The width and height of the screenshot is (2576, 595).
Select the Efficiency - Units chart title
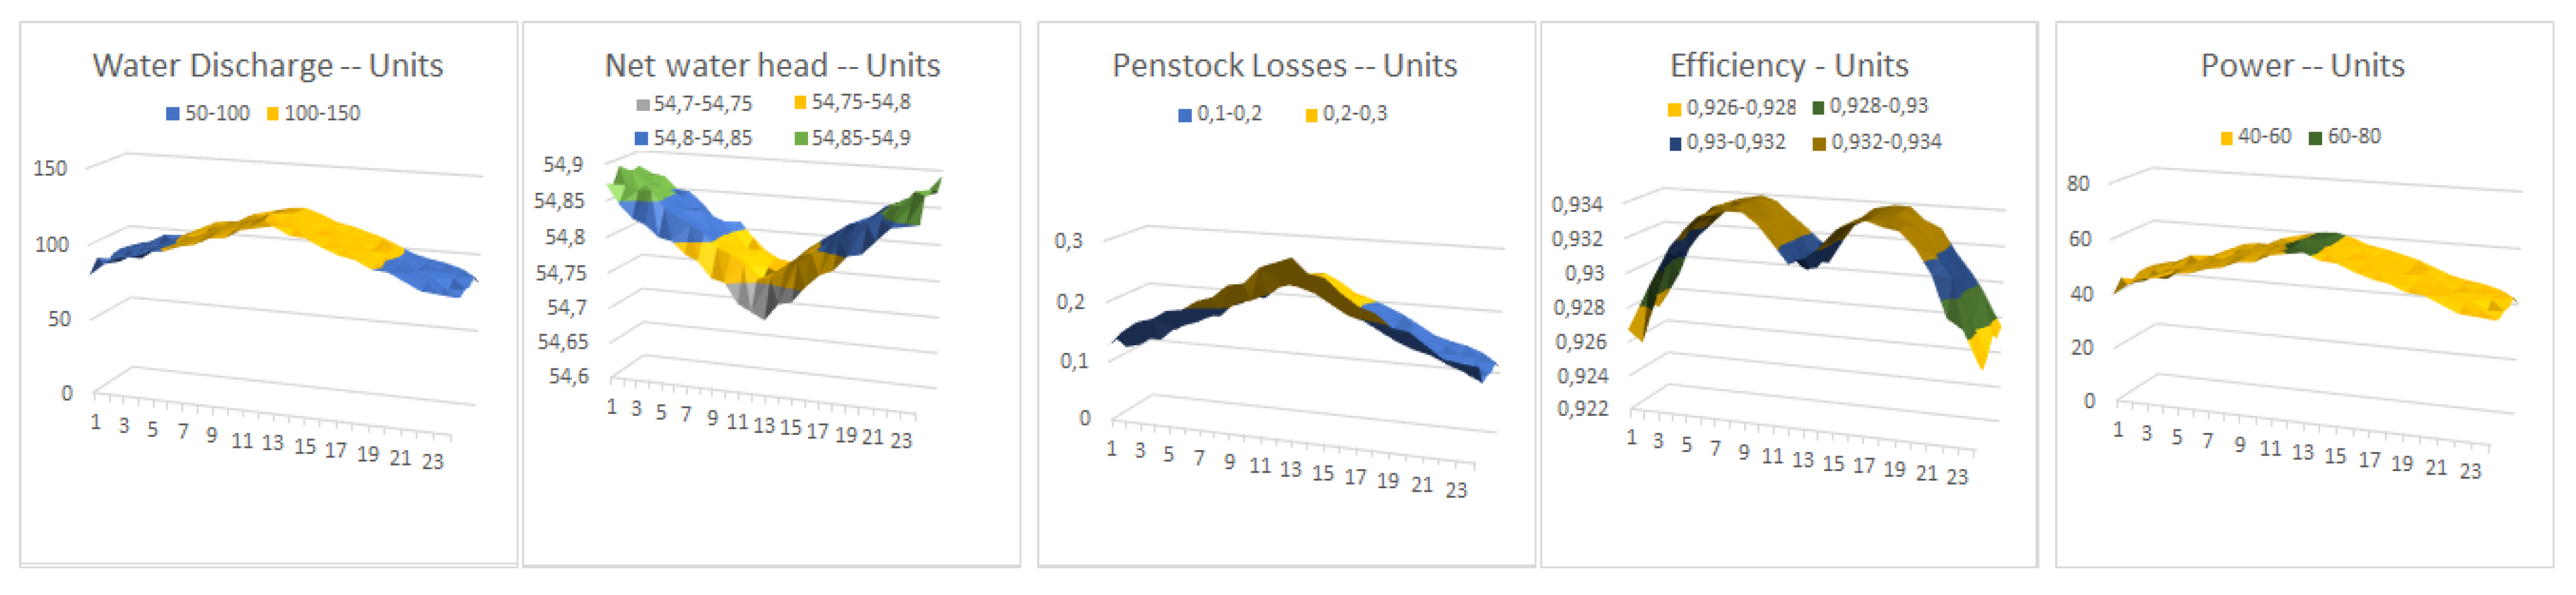(x=1789, y=66)
